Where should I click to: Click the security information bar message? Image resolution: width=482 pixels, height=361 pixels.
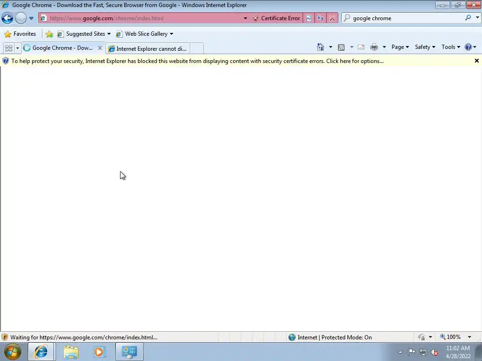(x=197, y=61)
